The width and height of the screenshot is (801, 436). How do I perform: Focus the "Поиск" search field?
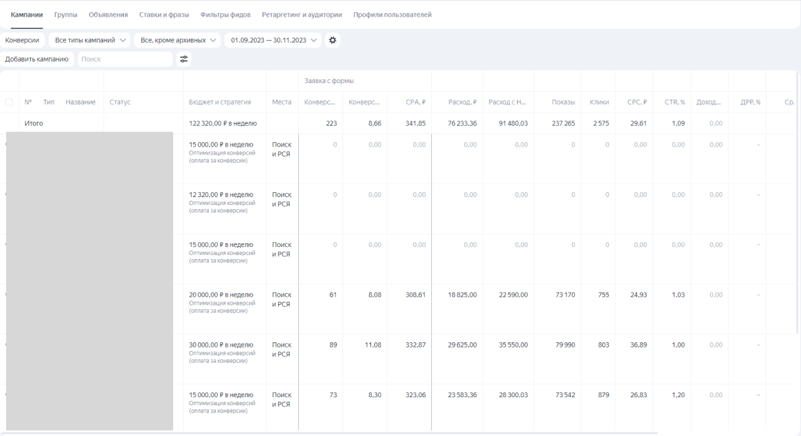(x=125, y=59)
